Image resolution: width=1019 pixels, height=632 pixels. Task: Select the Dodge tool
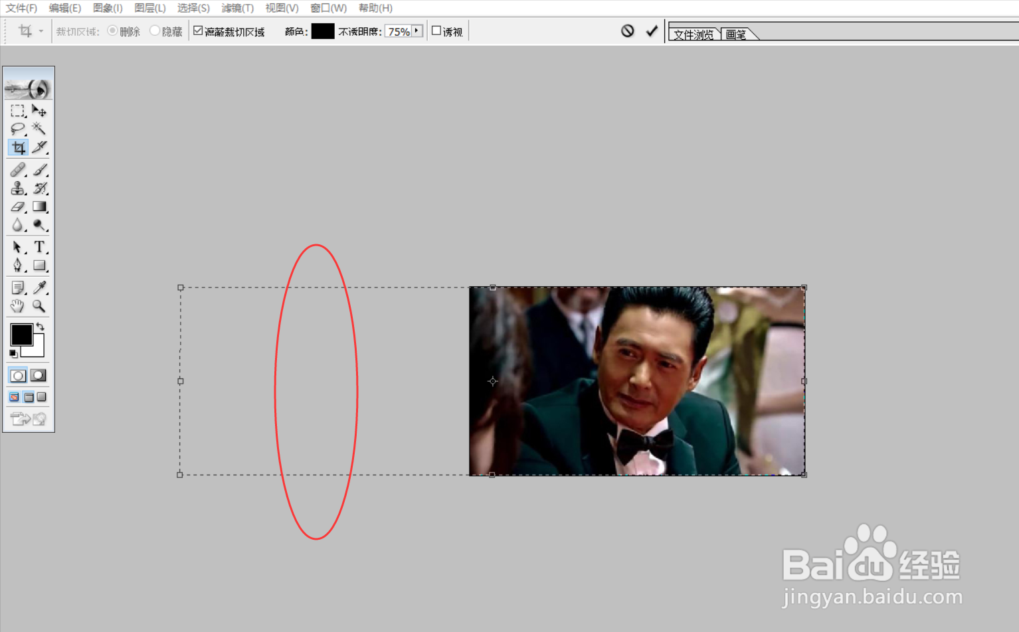click(39, 226)
